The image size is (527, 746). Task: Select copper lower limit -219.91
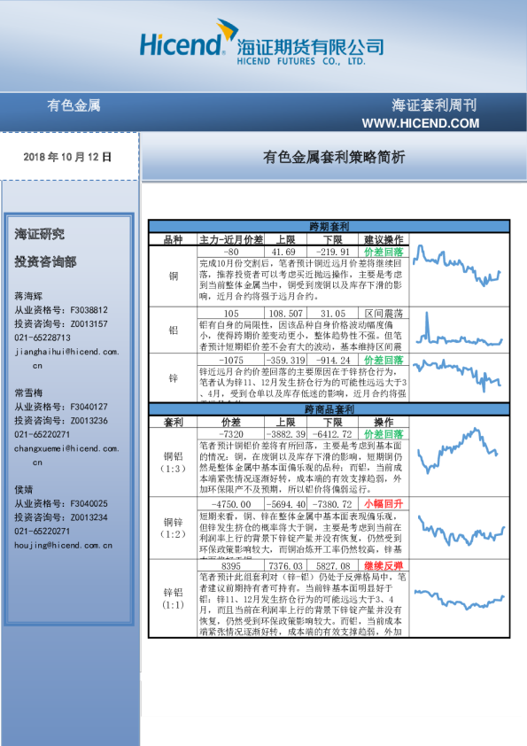tap(332, 253)
